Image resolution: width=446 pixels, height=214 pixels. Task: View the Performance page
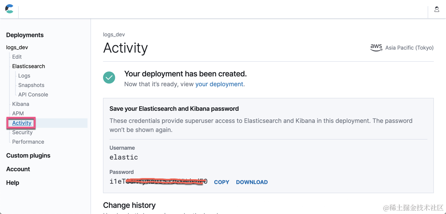point(28,142)
